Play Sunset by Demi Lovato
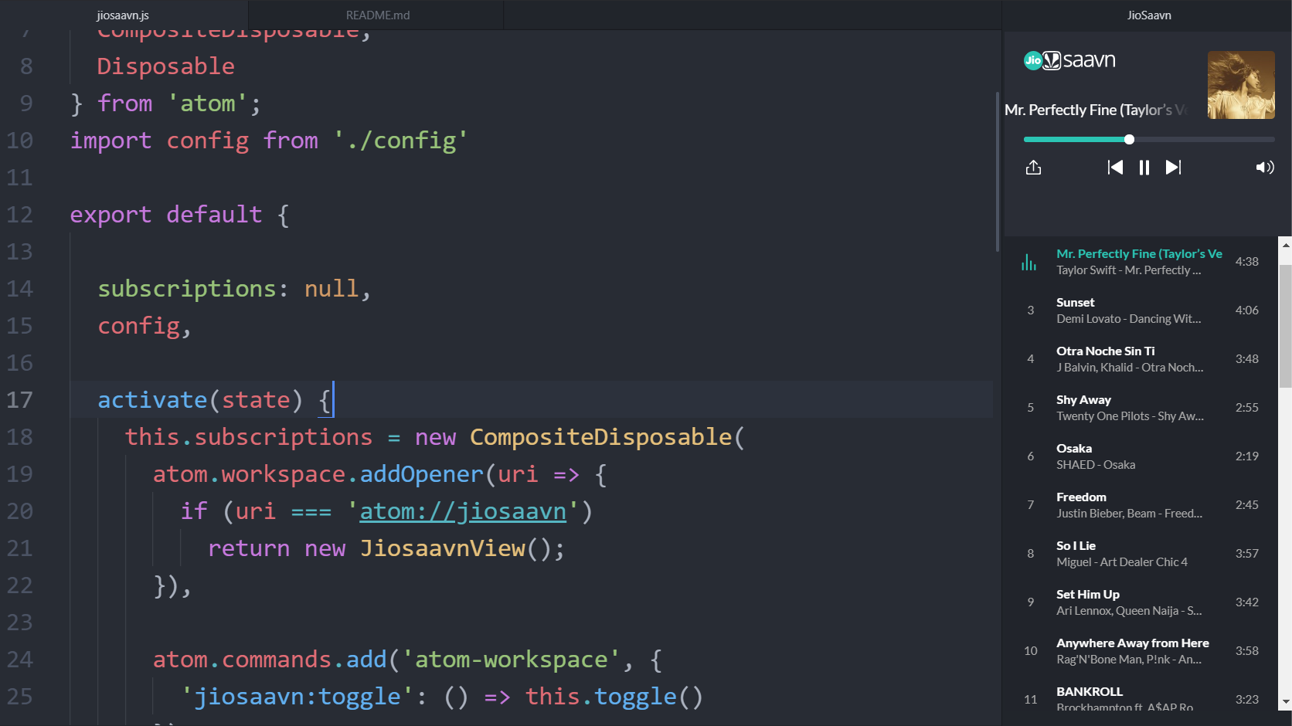 point(1141,310)
